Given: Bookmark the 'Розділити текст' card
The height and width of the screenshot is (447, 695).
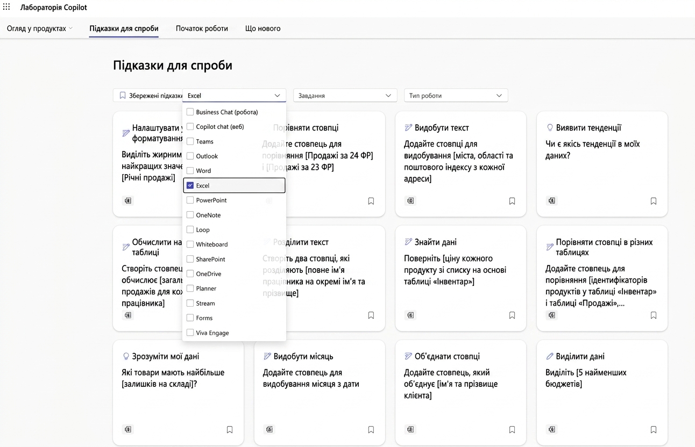Looking at the screenshot, I should (x=371, y=315).
